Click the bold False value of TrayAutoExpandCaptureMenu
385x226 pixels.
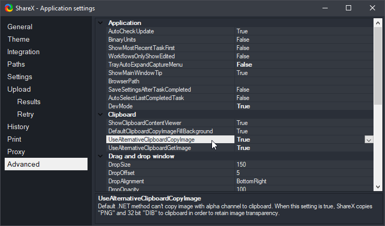tap(244, 65)
